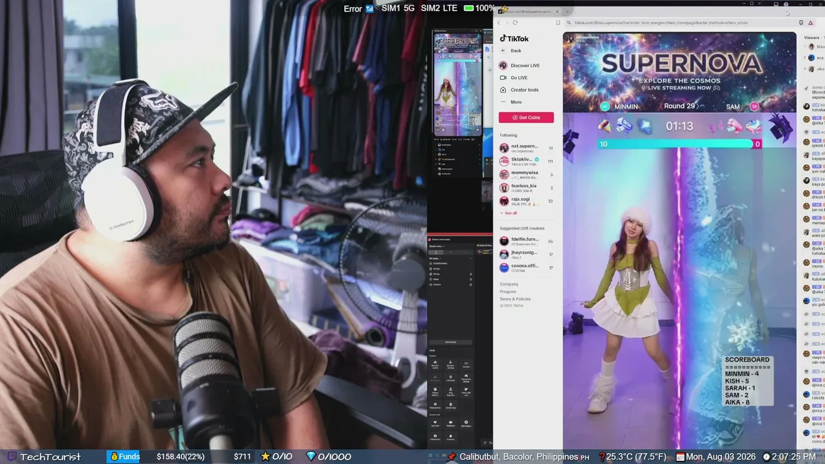Click the Program footer link
This screenshot has height=464, width=825.
pos(508,292)
